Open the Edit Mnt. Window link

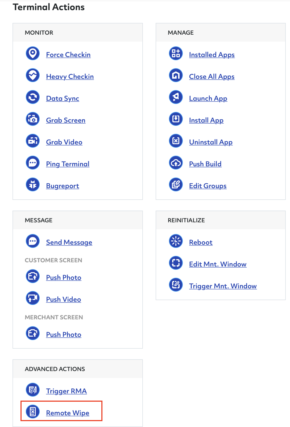(218, 264)
